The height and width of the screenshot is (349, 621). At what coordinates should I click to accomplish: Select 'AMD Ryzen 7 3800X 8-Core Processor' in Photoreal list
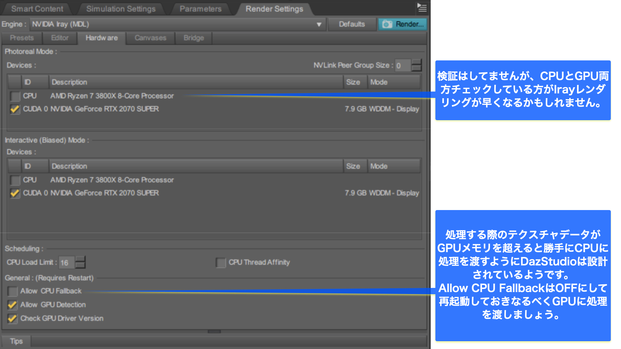(112, 96)
